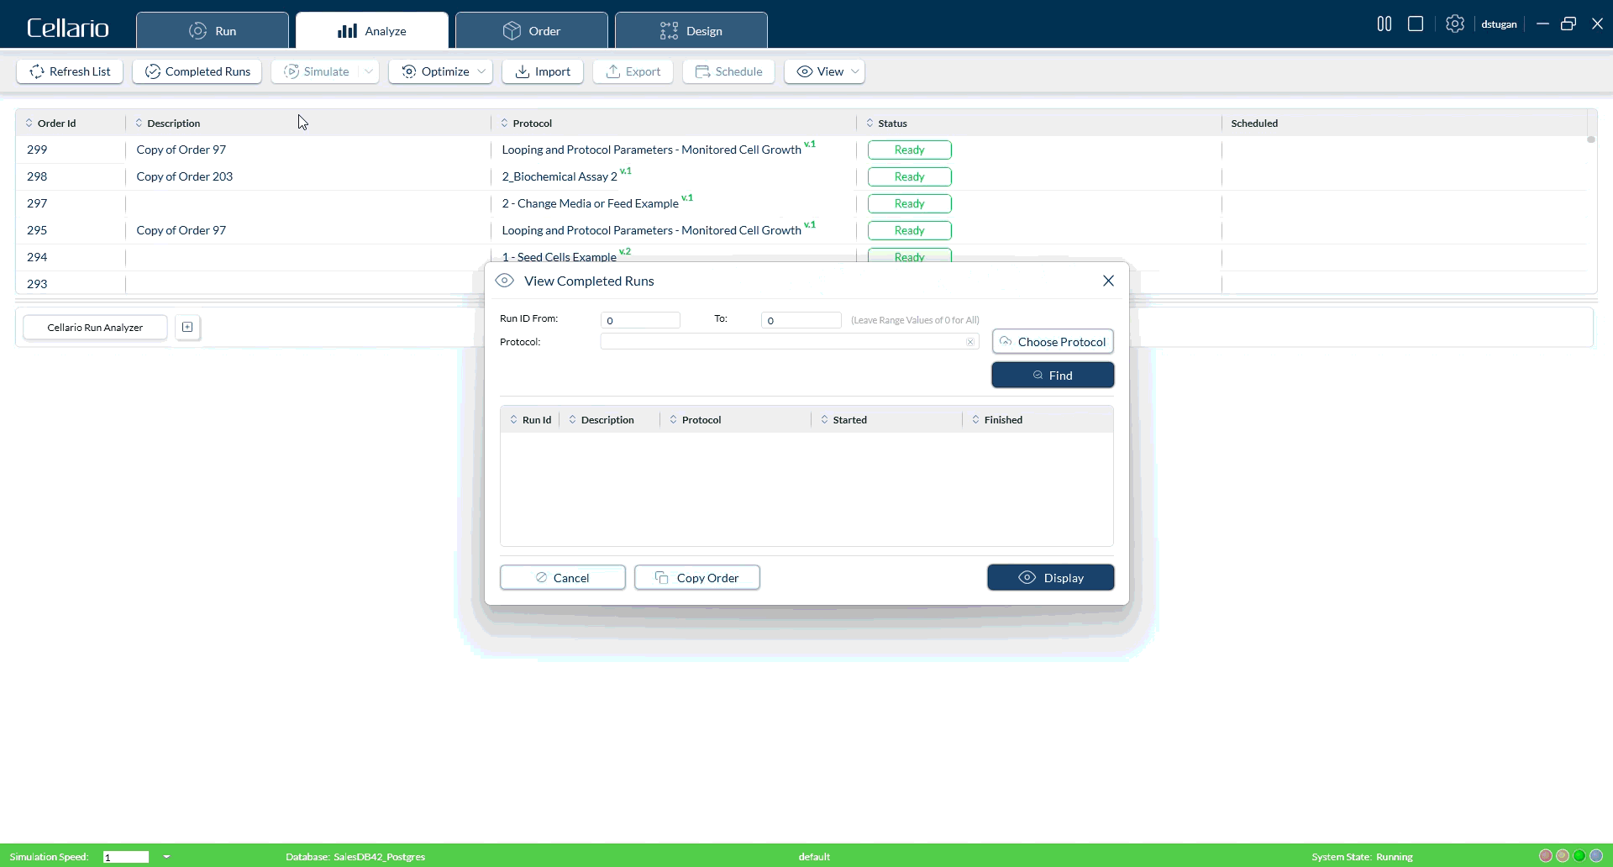Click the split-columns layout icon in title bar
Viewport: 1613px width, 867px height.
1384,24
